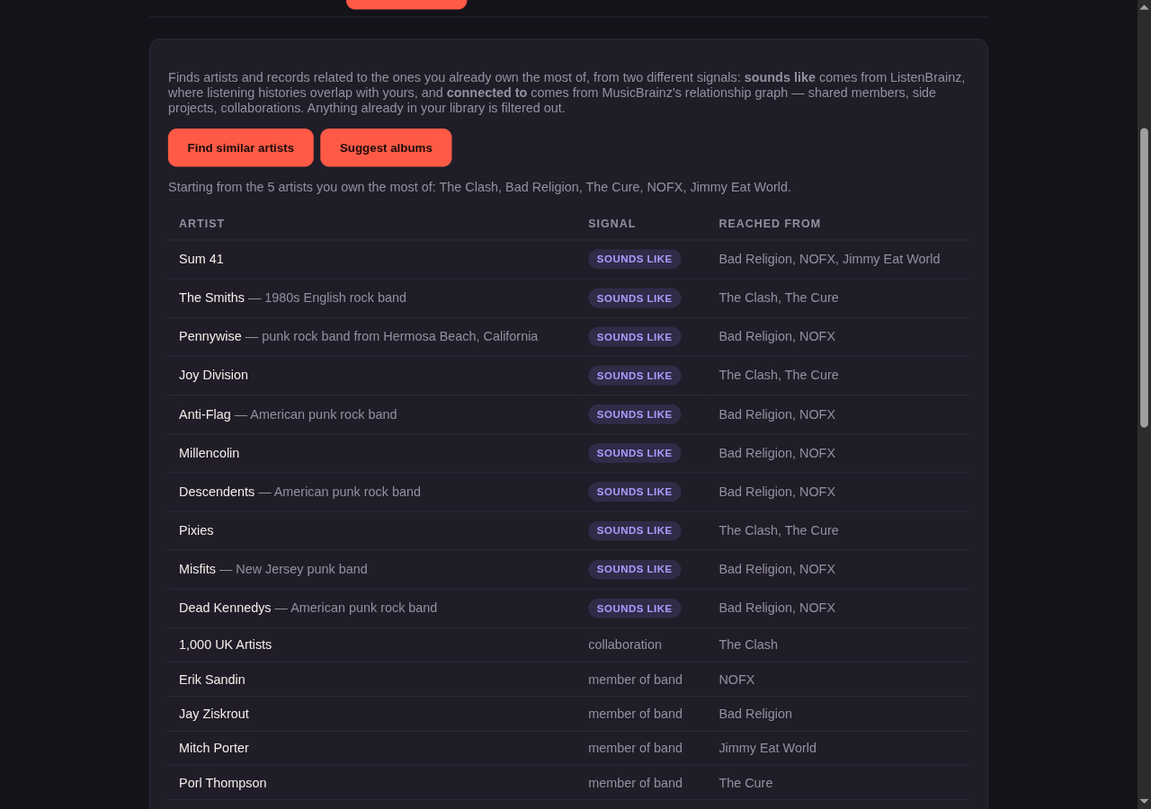Image resolution: width=1151 pixels, height=809 pixels.
Task: Select the Pennywise artist name
Action: 210,336
